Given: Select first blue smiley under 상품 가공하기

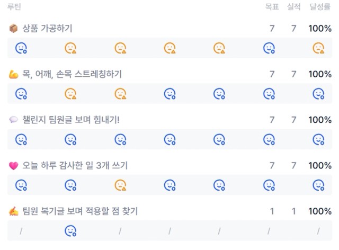Looking at the screenshot, I should (x=21, y=48).
